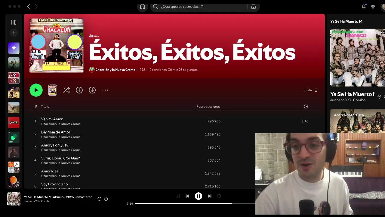Screen dimensions: 385x217
Task: Go to Spotify Home via house icon
Action: pyautogui.click(x=143, y=7)
